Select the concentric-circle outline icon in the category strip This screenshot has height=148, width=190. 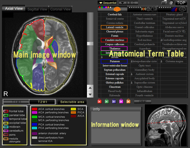[x=148, y=9]
